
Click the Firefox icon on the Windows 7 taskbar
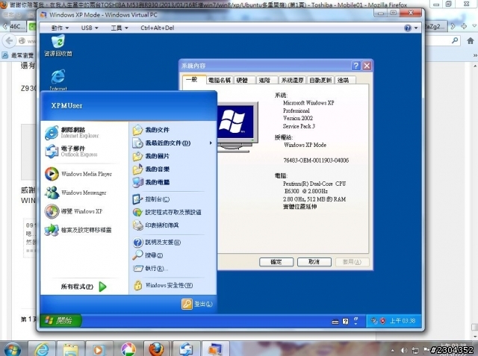point(156,349)
